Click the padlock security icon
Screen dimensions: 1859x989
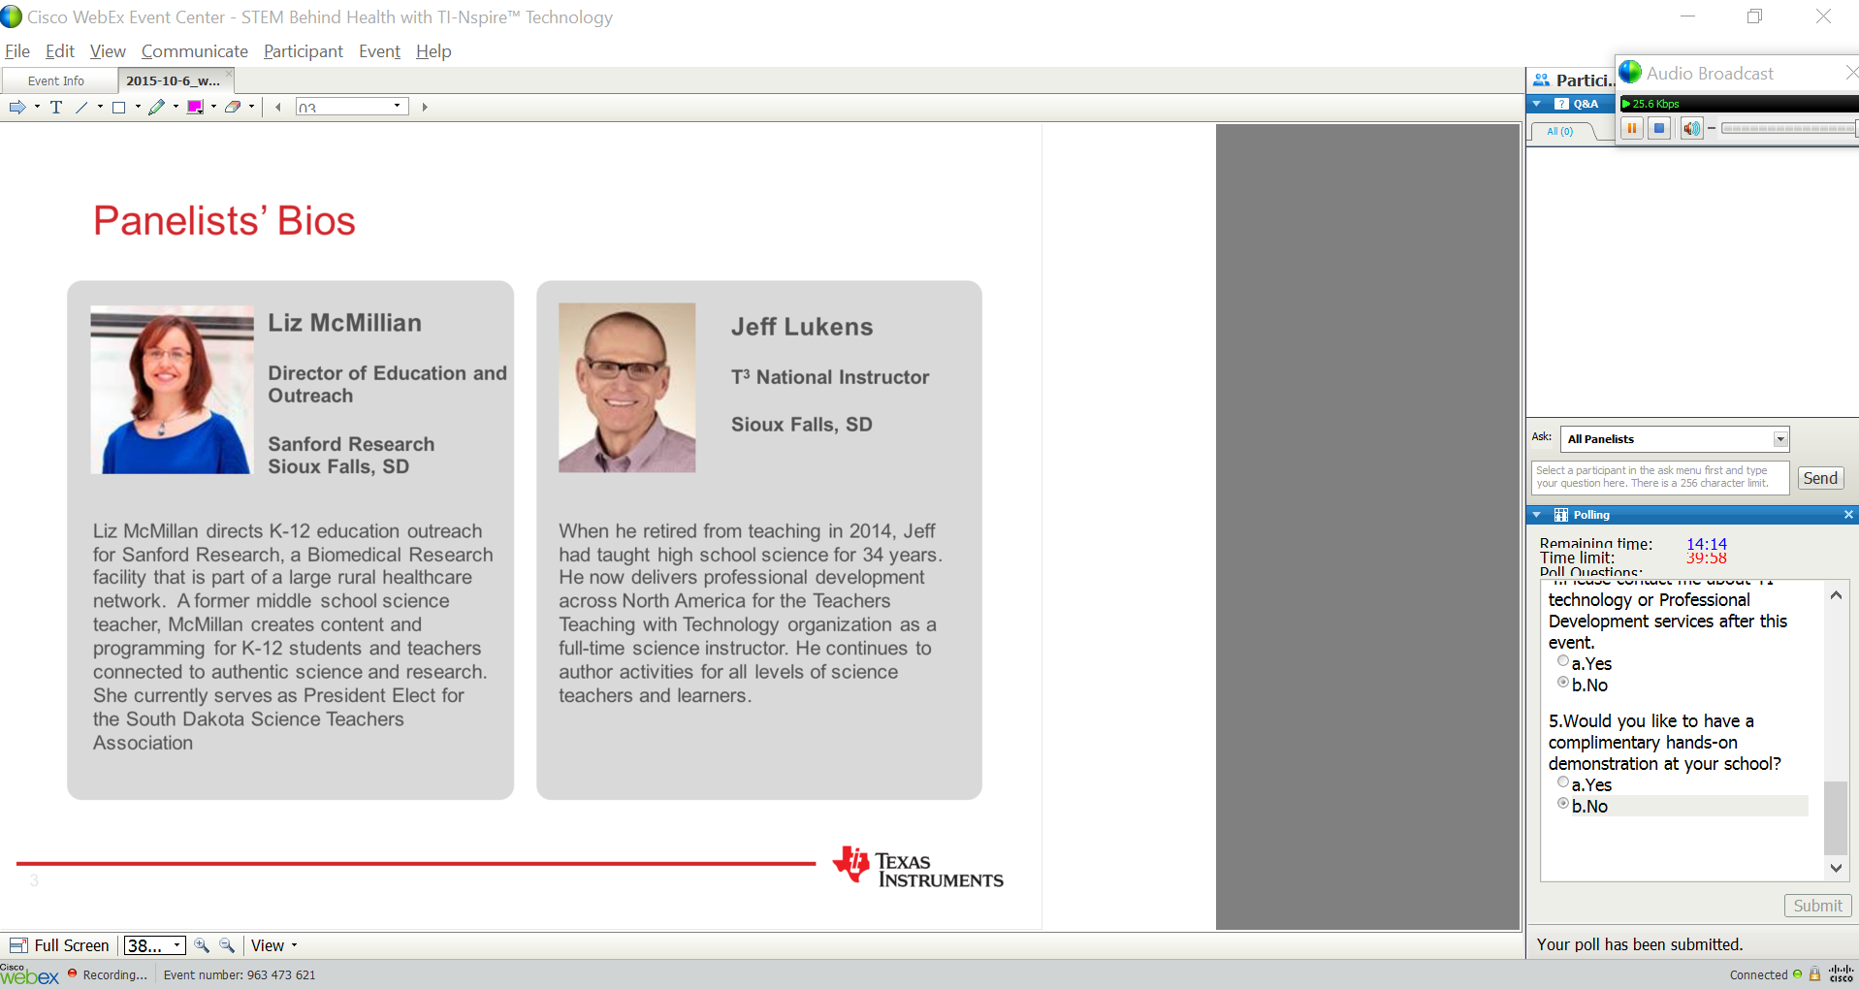click(1814, 974)
